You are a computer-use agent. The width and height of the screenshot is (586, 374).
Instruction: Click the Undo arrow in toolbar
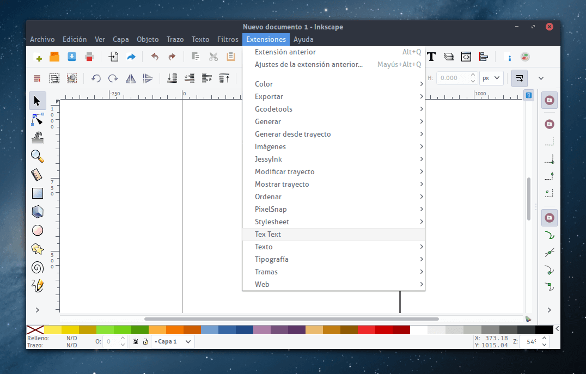tap(155, 57)
